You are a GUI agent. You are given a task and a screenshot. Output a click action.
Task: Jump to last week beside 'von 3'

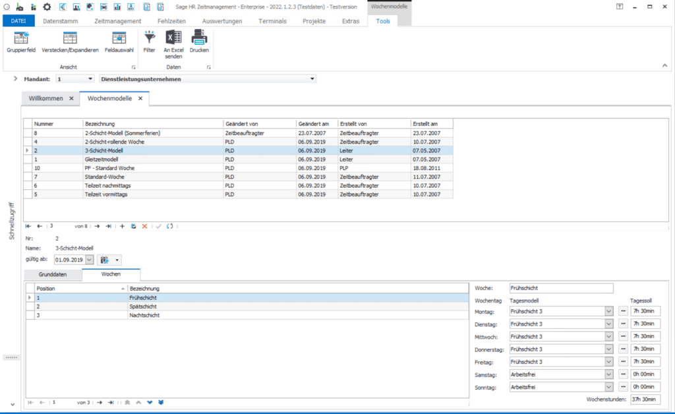[x=111, y=402]
